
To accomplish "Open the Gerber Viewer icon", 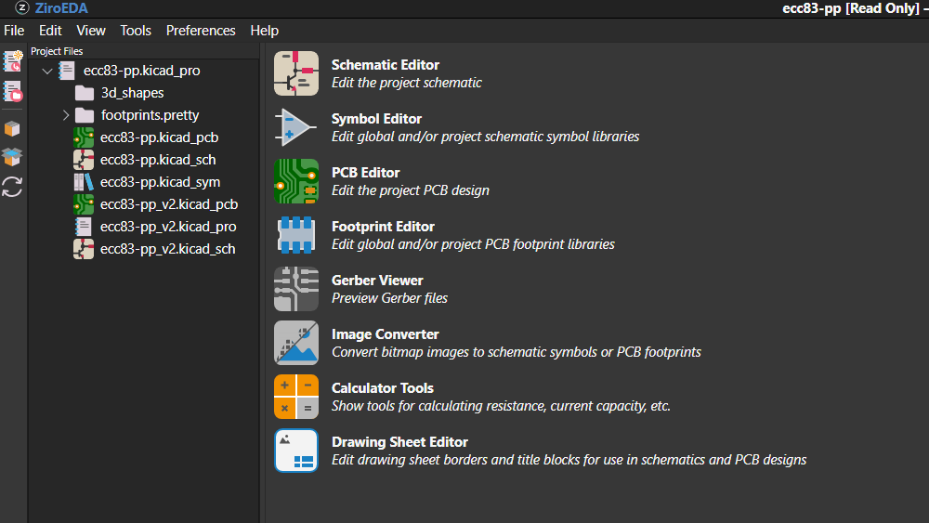I will click(296, 289).
